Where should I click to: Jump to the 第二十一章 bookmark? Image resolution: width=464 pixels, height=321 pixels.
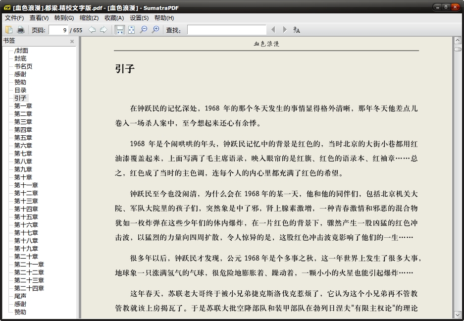click(29, 265)
